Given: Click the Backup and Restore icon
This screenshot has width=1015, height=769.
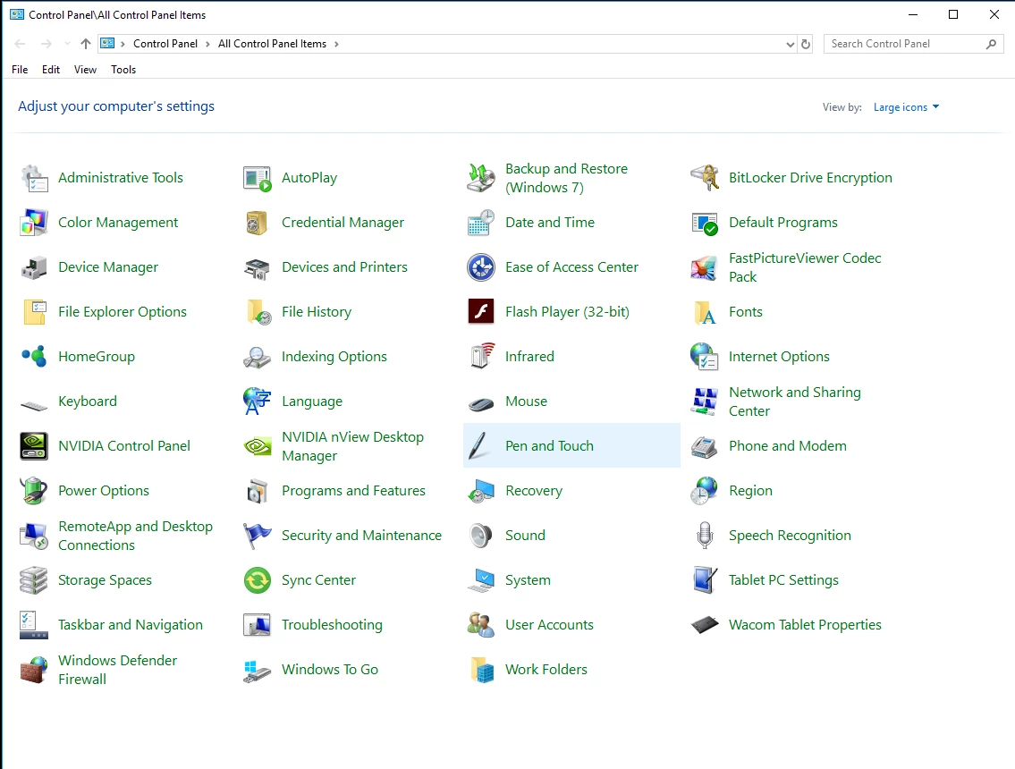Looking at the screenshot, I should coord(481,178).
